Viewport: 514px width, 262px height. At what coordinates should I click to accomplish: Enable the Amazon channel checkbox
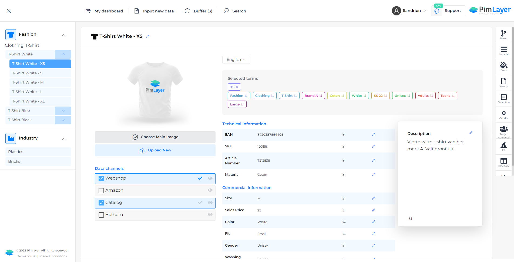point(101,191)
